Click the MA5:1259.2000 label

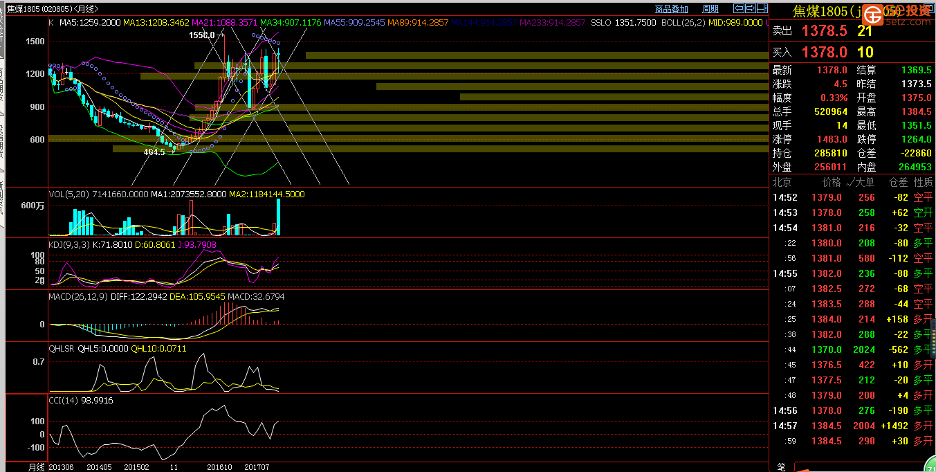click(90, 23)
